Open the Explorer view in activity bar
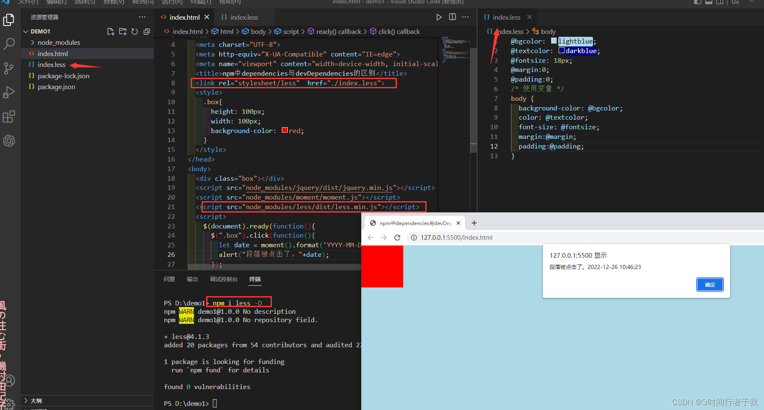The image size is (764, 410). click(9, 20)
